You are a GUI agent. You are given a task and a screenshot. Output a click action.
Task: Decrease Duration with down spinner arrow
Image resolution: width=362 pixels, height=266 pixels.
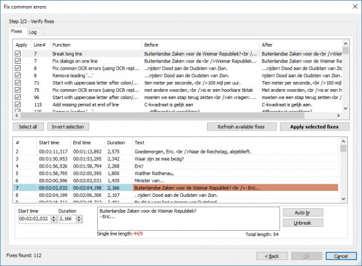pyautogui.click(x=79, y=221)
